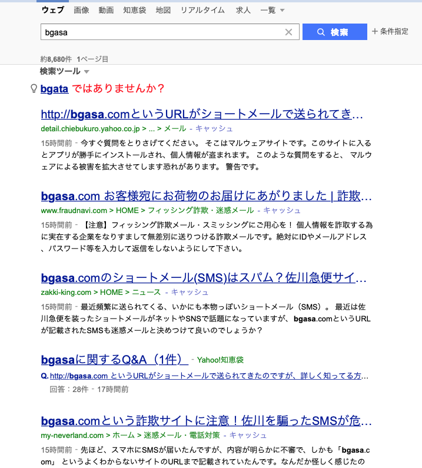Open the bgasaに関するQ&A (1件) link
Image resolution: width=422 pixels, height=468 pixels.
115,360
